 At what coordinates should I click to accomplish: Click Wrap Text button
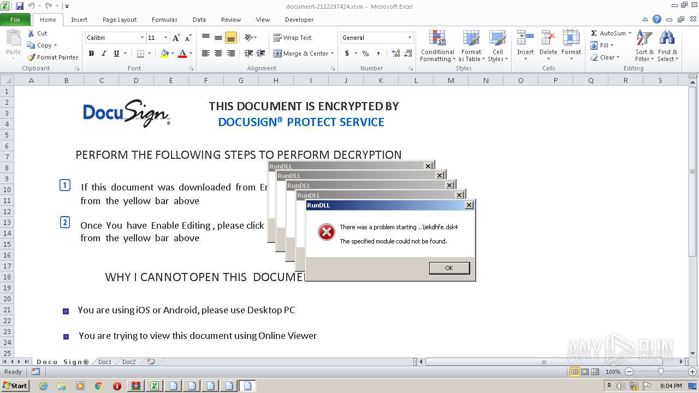[x=292, y=38]
